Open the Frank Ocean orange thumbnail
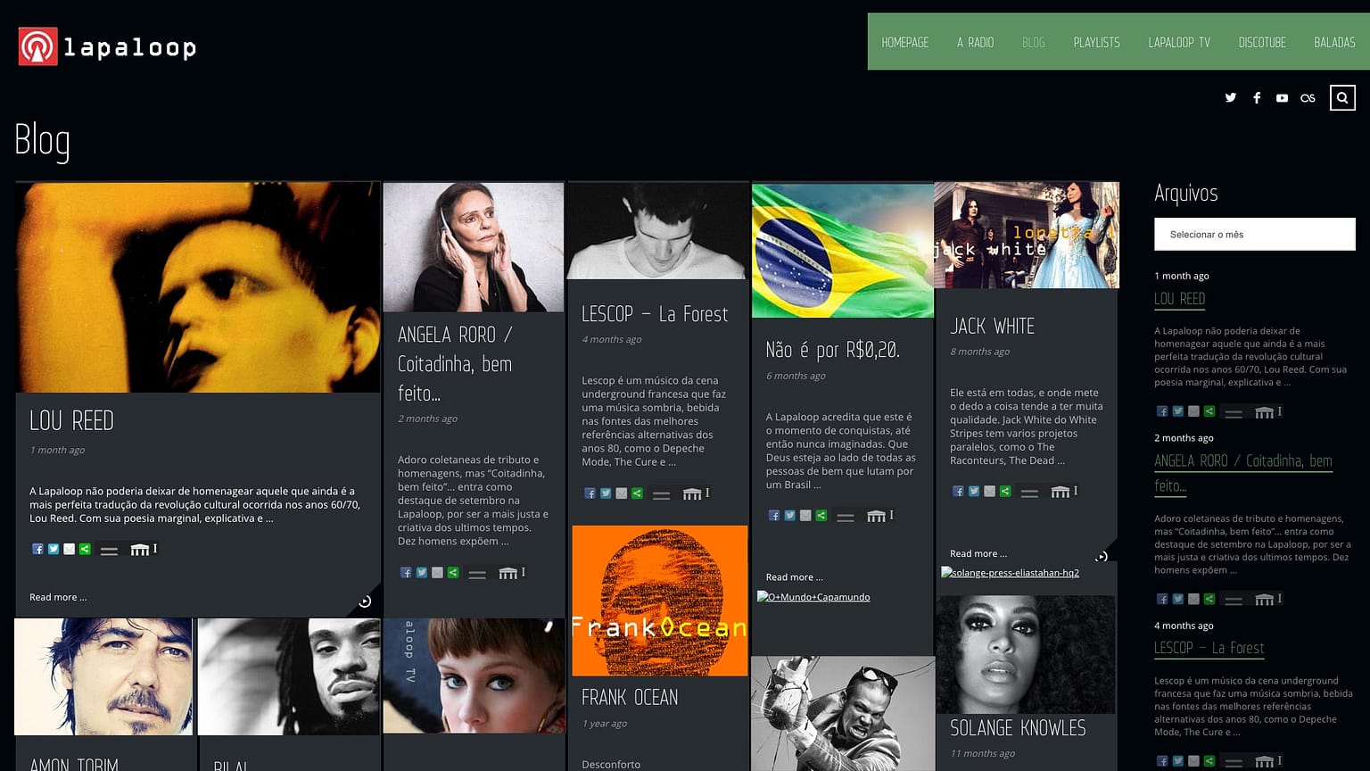1370x771 pixels. coord(659,601)
